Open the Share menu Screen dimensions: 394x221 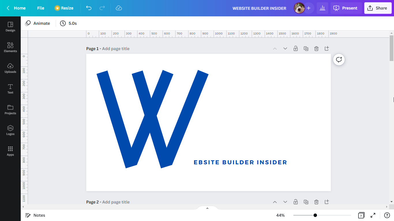378,8
